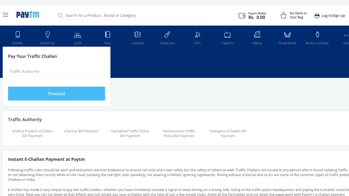
Task: Open the hamburger menu
Action: pos(6,15)
